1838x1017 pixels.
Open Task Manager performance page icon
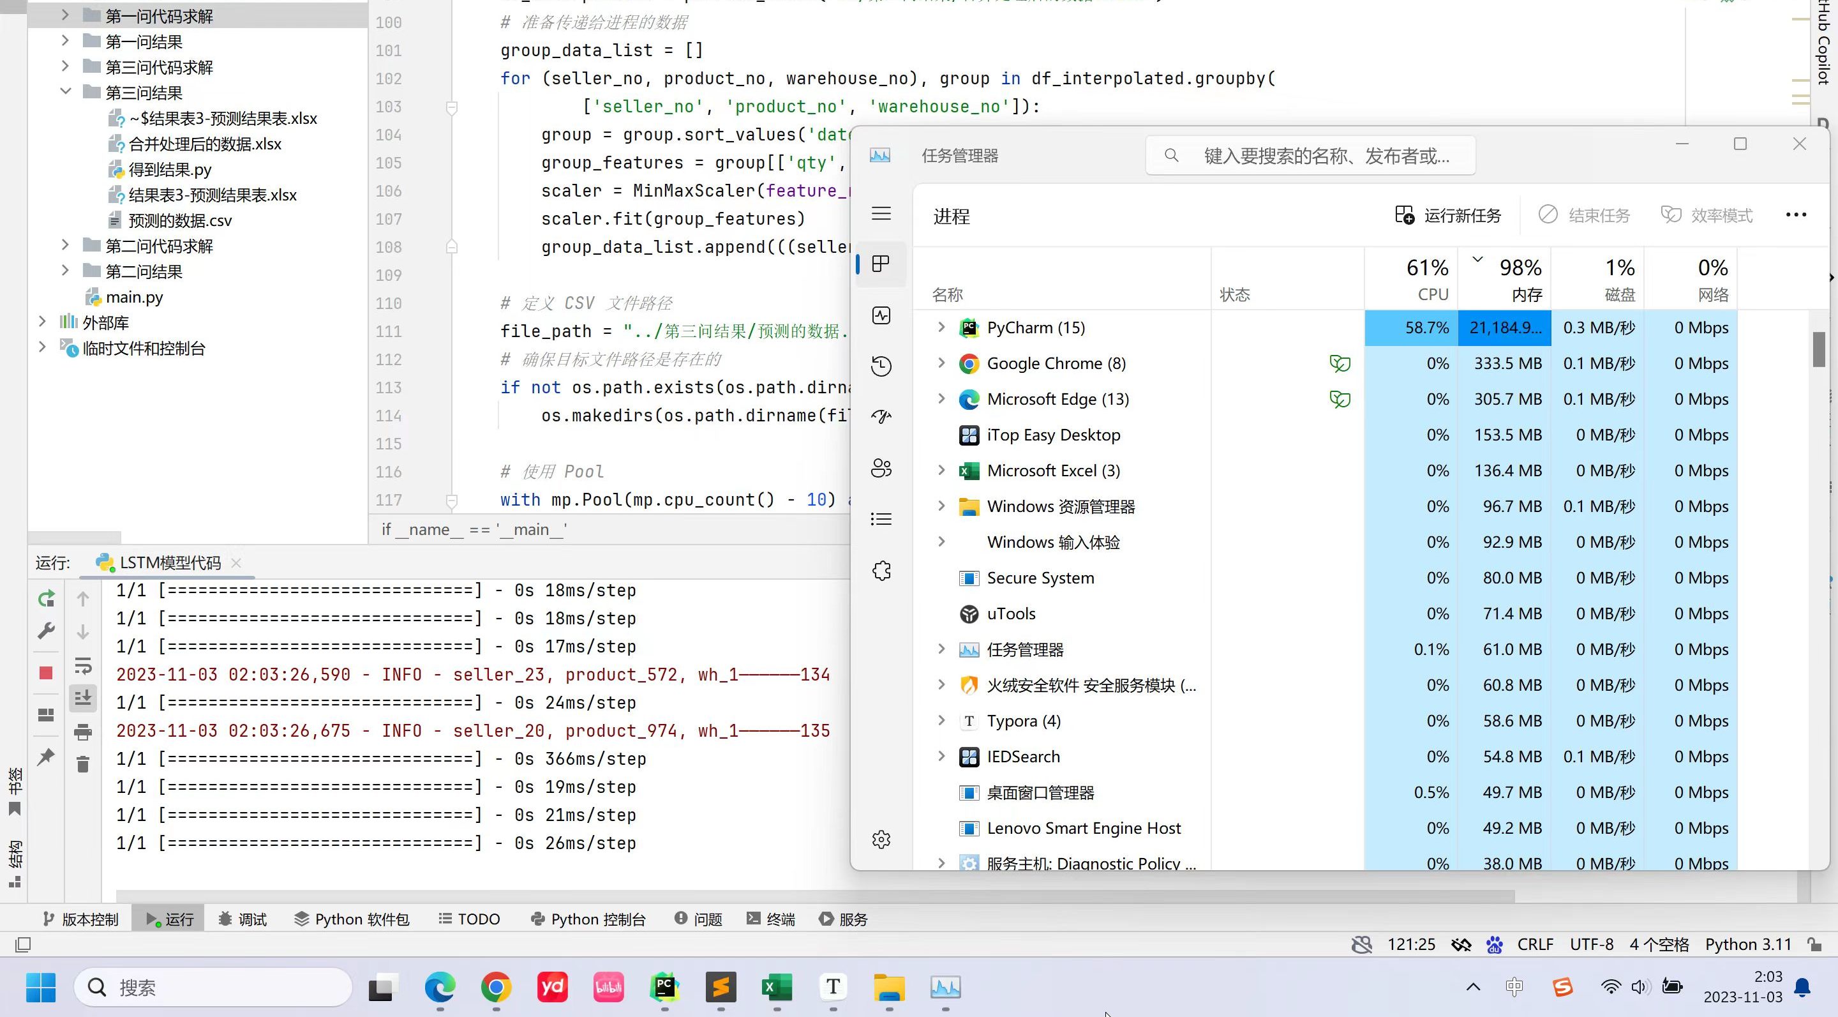pos(881,315)
